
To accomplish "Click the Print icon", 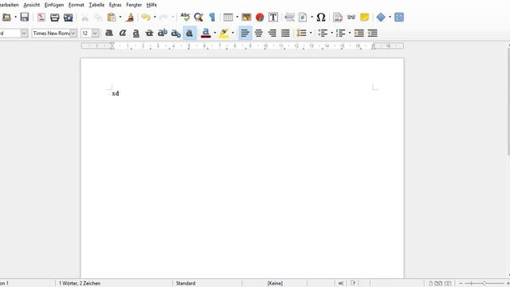I will (x=55, y=18).
